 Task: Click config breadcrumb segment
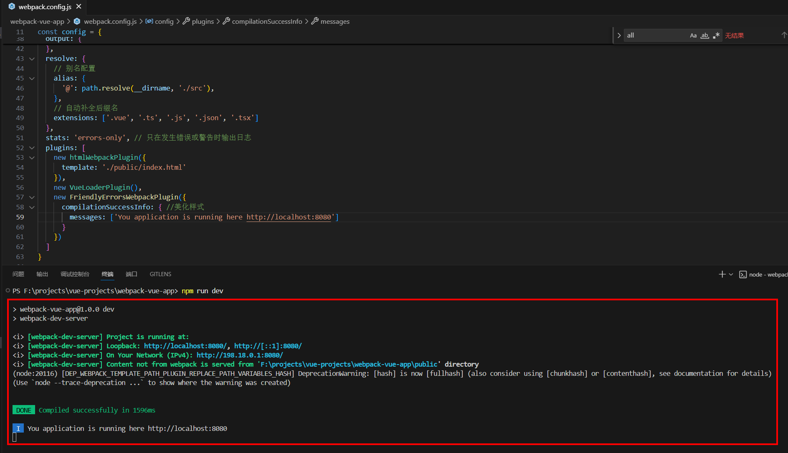click(164, 21)
